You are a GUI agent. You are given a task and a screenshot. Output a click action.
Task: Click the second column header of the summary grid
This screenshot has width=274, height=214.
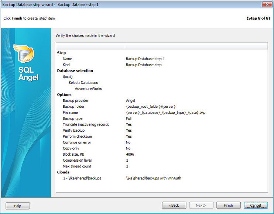(x=196, y=46)
